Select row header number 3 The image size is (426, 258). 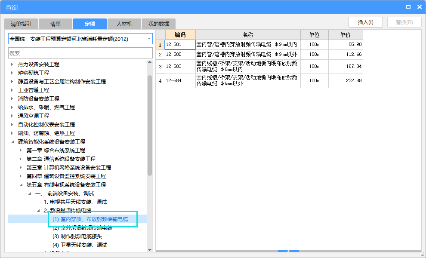[161, 67]
